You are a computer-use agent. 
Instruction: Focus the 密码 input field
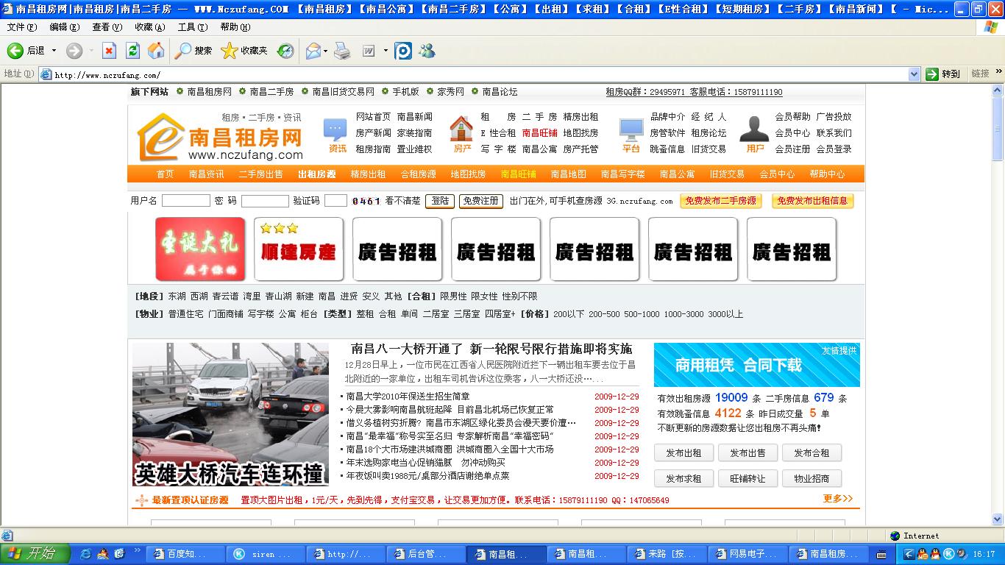(265, 201)
